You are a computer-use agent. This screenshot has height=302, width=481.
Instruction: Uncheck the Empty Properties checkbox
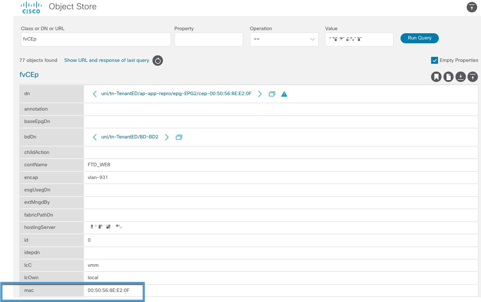pyautogui.click(x=434, y=60)
